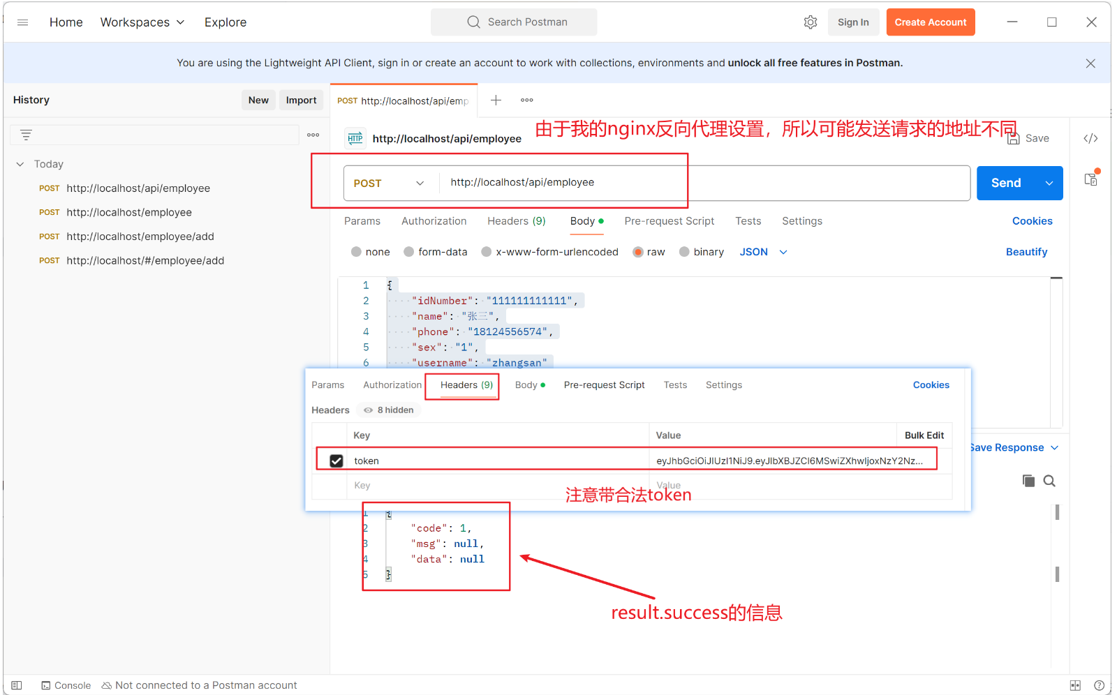This screenshot has width=1117, height=695.
Task: Open History sidebar more options dots
Action: point(313,135)
